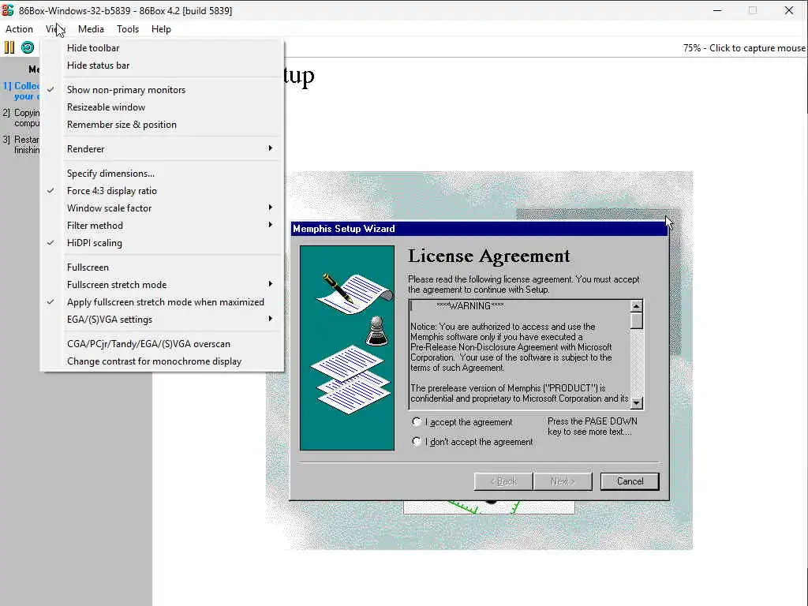The width and height of the screenshot is (808, 606).
Task: Click license text scroll up arrow
Action: pos(637,306)
